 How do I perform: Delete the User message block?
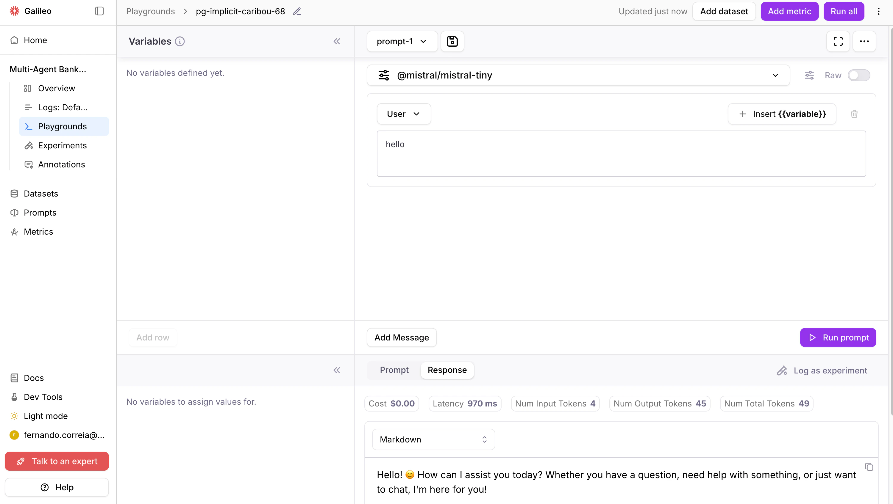pos(854,114)
